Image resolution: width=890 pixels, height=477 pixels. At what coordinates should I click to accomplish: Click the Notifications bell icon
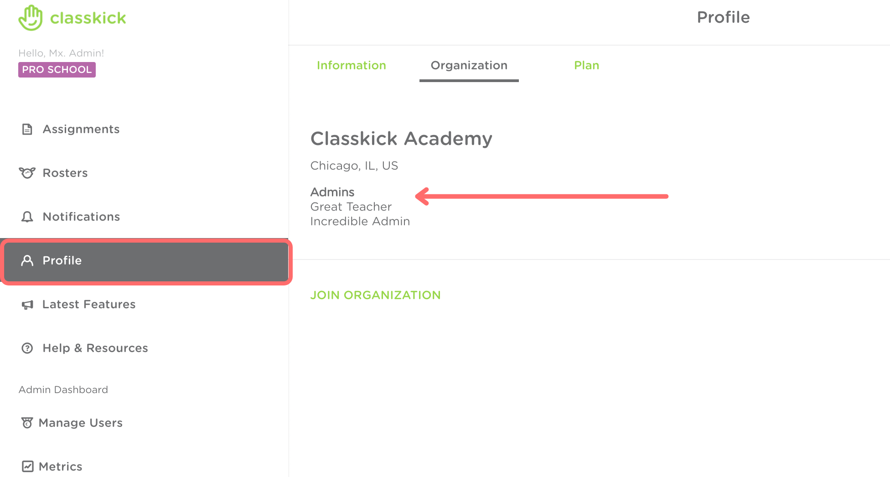point(27,217)
